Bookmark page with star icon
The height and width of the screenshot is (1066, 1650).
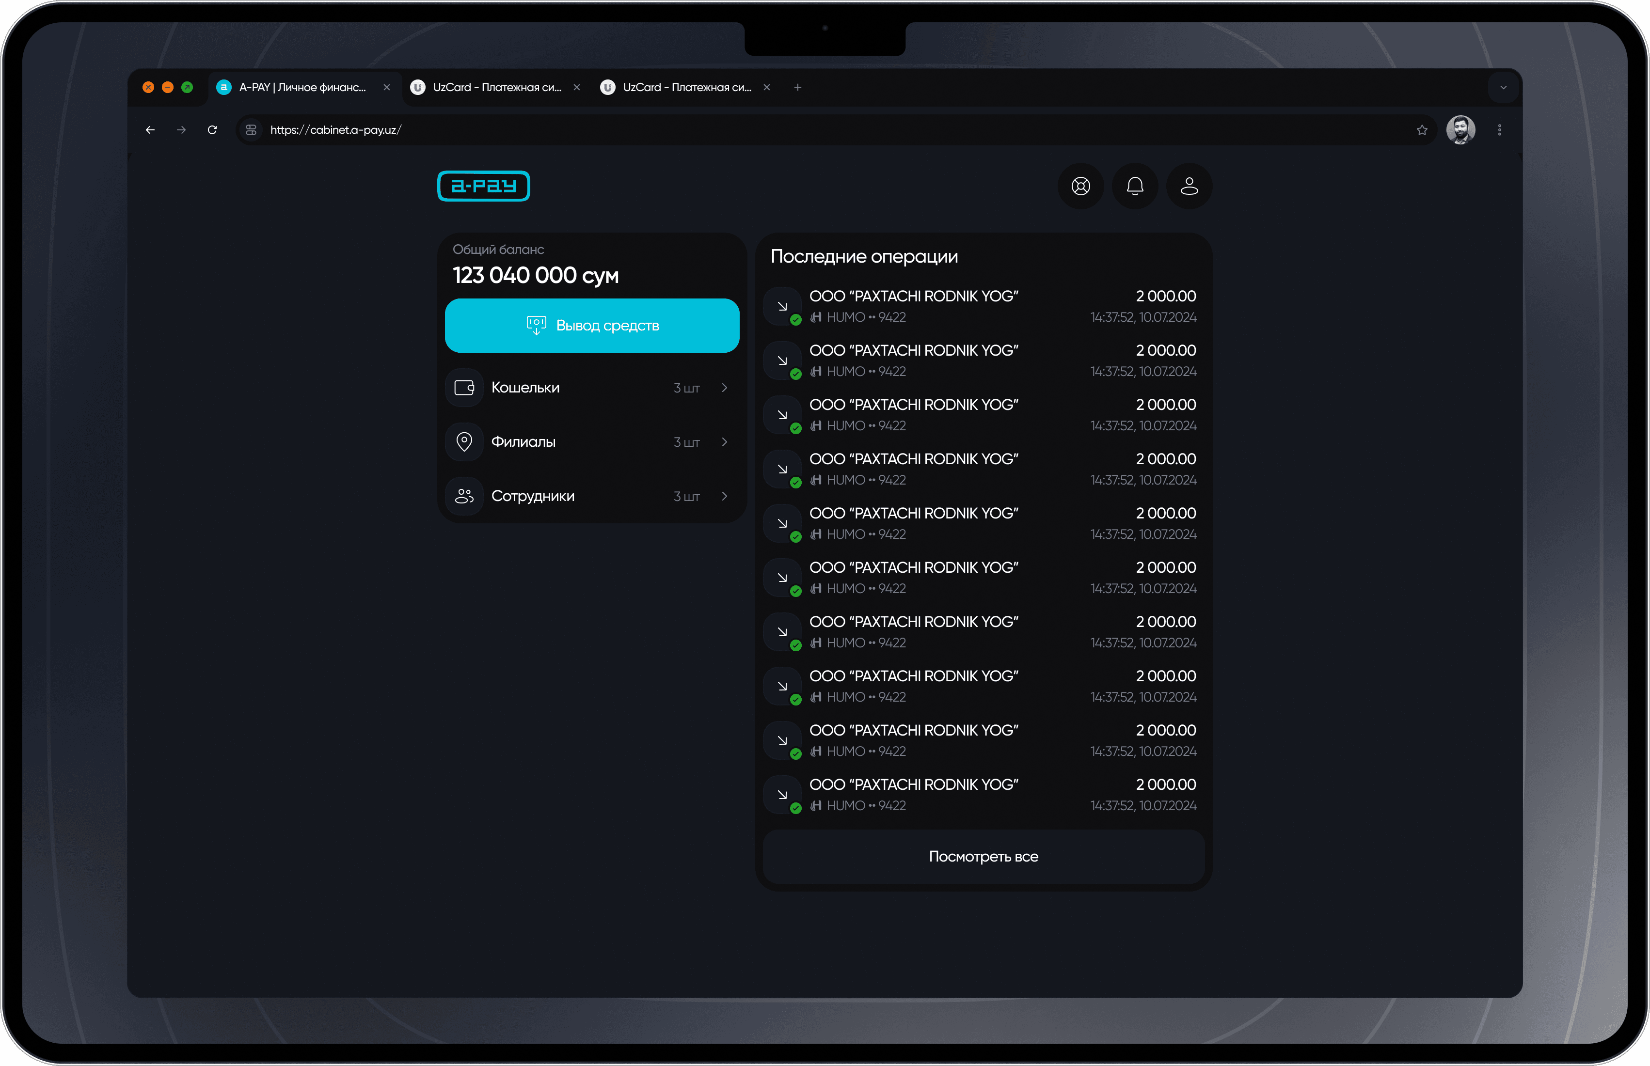click(1422, 130)
